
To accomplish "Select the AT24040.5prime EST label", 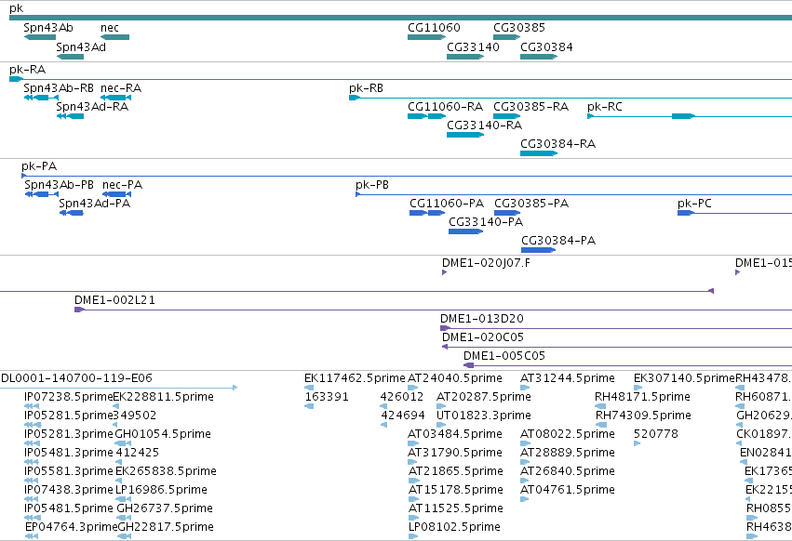I will (455, 378).
